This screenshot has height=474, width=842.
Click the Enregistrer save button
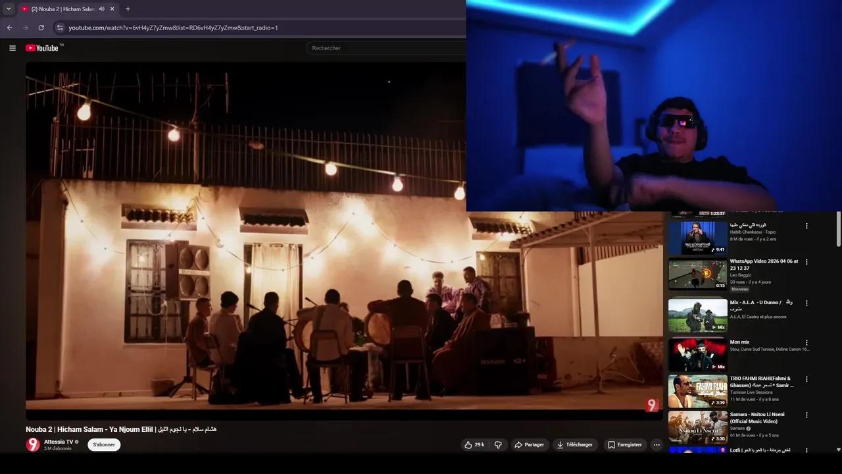click(625, 444)
